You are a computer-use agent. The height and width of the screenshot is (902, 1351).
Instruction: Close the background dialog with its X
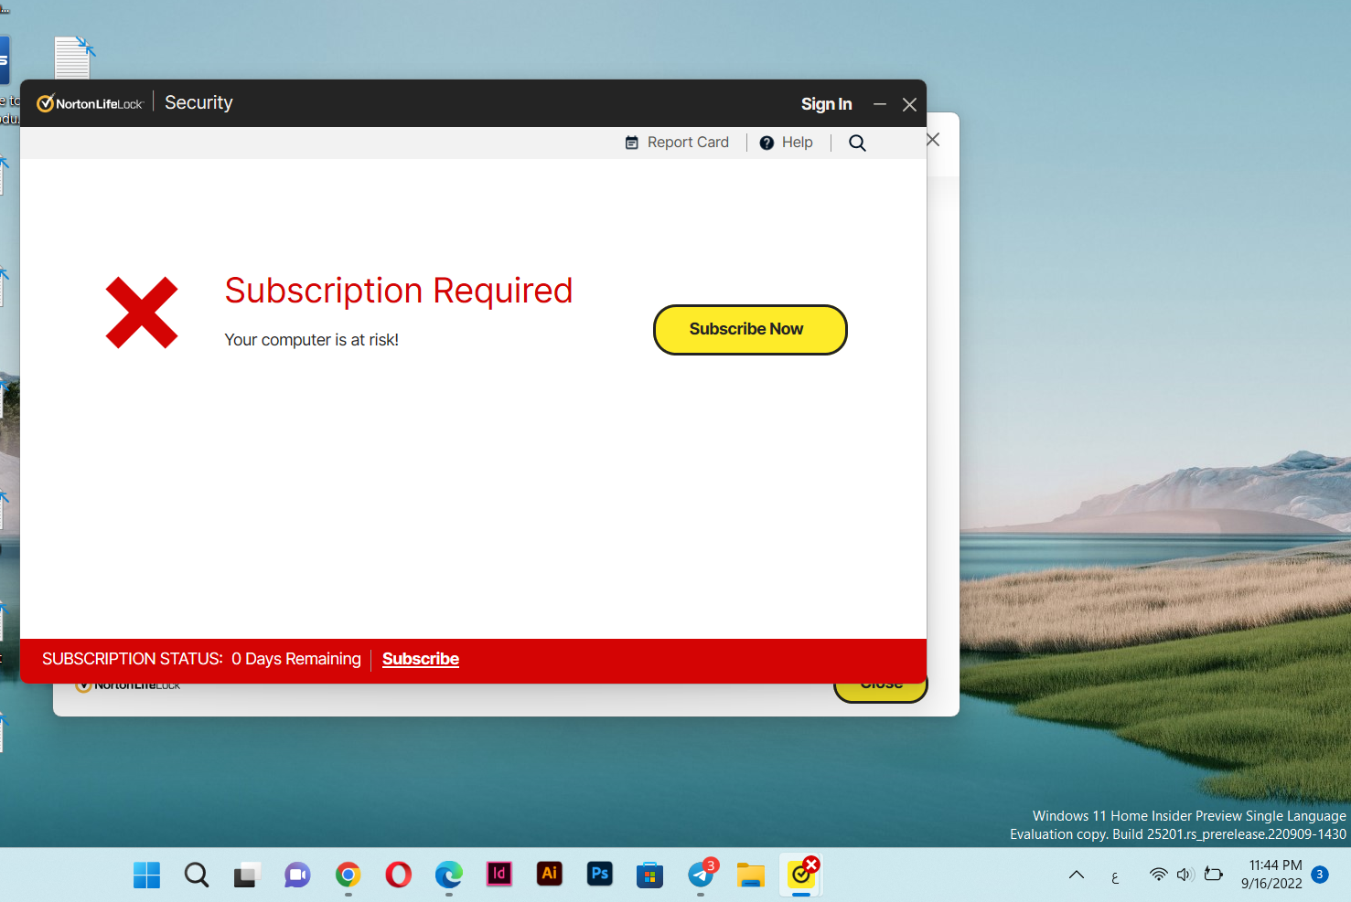pyautogui.click(x=934, y=140)
